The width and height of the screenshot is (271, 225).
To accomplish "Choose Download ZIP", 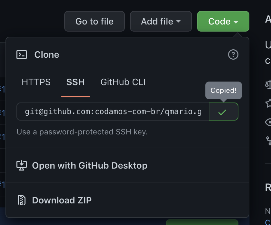I will coord(62,200).
